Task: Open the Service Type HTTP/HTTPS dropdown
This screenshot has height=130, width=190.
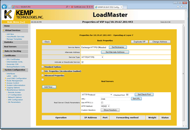Action: [92, 57]
